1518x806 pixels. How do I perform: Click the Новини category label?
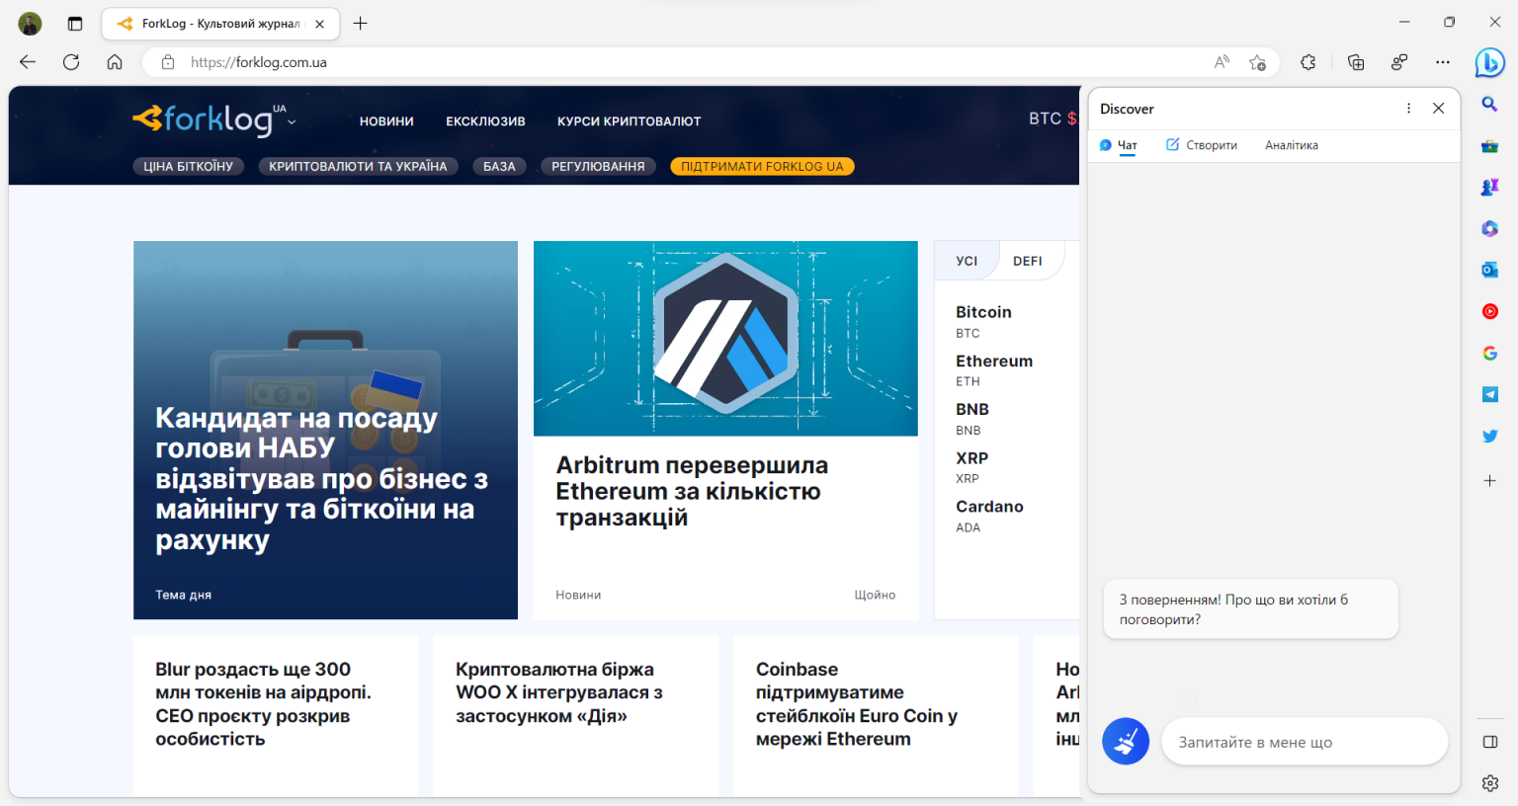click(578, 595)
